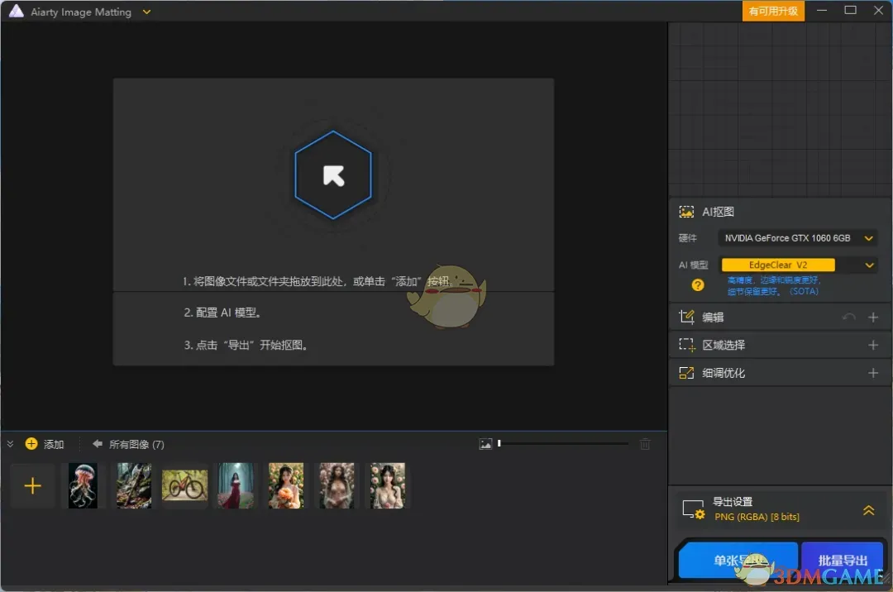Expand 区域选择 with its plus control
This screenshot has height=592, width=893.
click(x=874, y=345)
